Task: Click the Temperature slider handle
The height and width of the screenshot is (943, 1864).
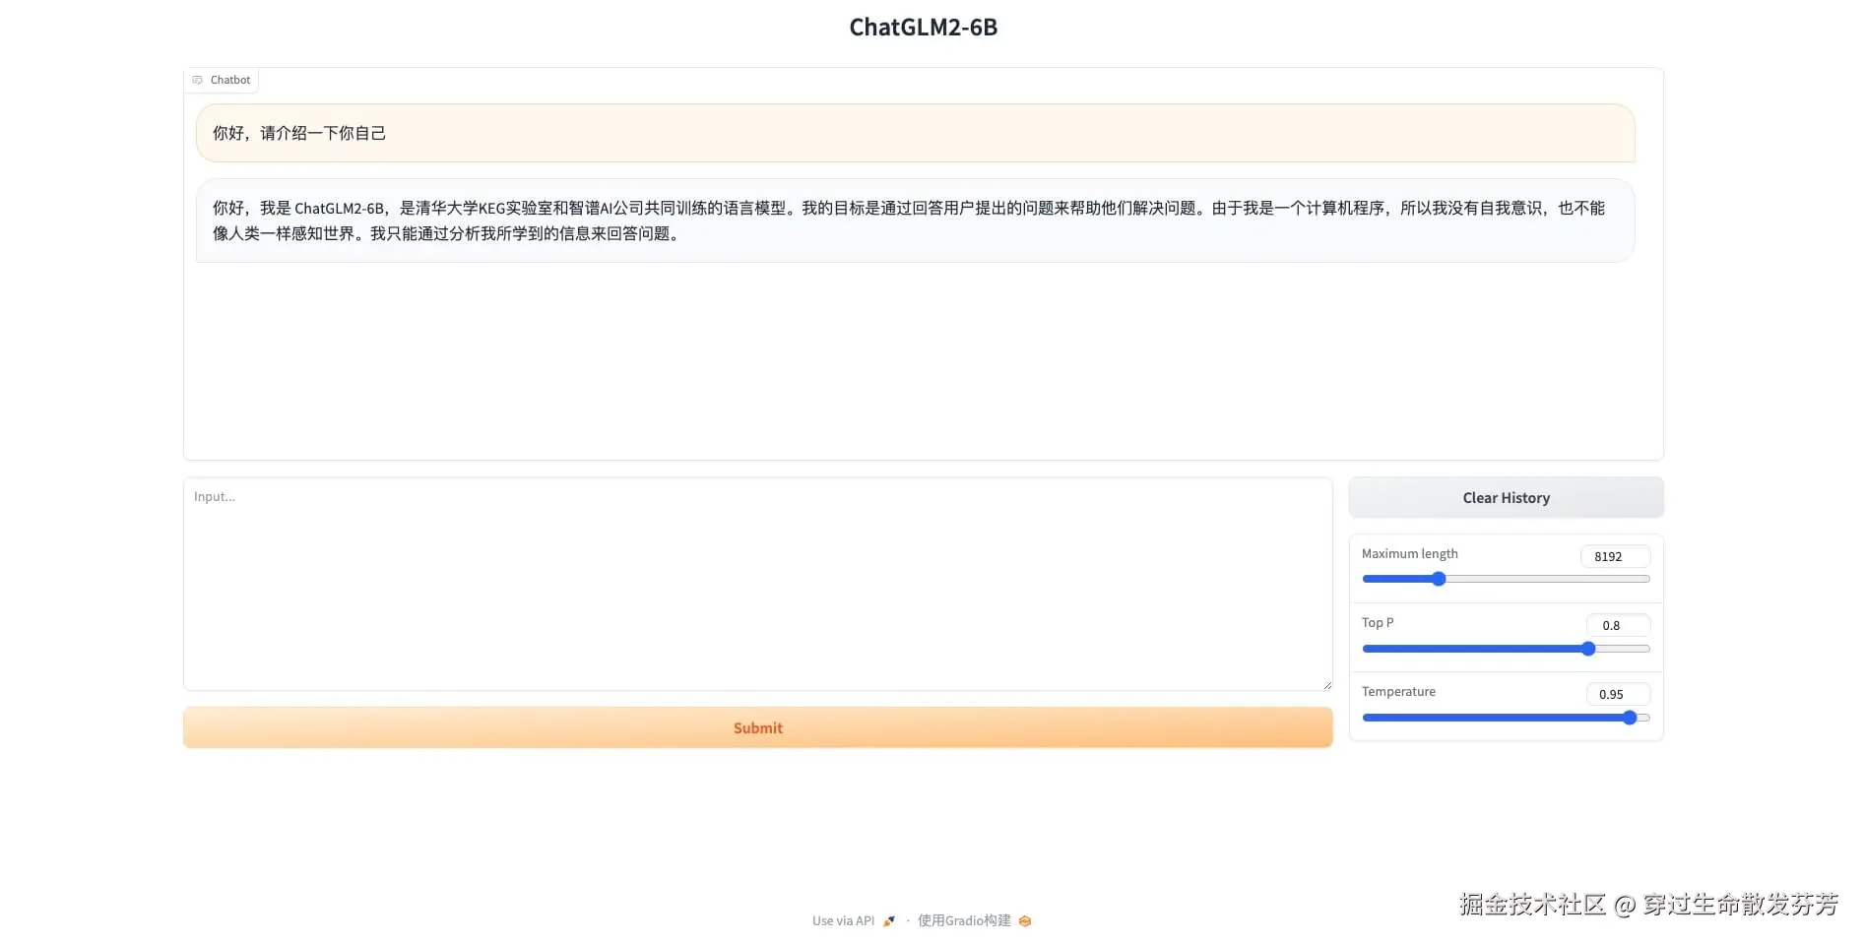Action: [x=1630, y=718]
